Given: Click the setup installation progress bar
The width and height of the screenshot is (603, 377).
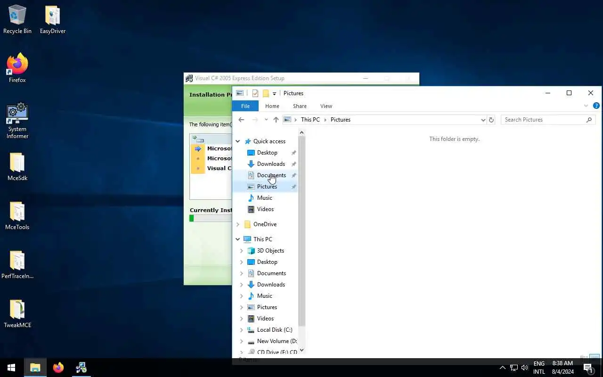Looking at the screenshot, I should tap(211, 218).
